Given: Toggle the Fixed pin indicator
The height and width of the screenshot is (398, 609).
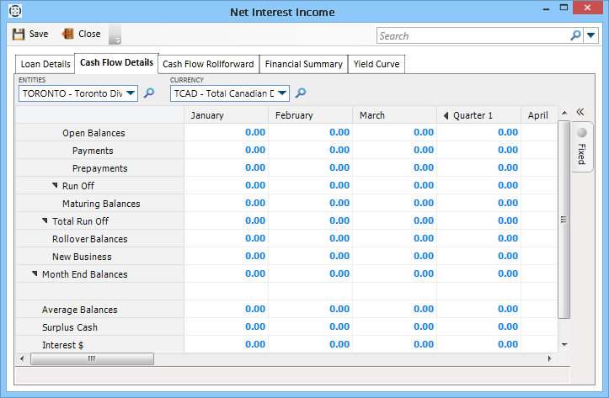Looking at the screenshot, I should pyautogui.click(x=581, y=132).
